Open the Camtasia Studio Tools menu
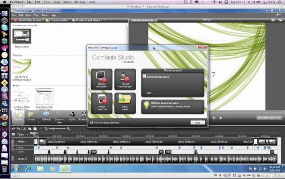This screenshot has width=285, height=179. pos(45,15)
